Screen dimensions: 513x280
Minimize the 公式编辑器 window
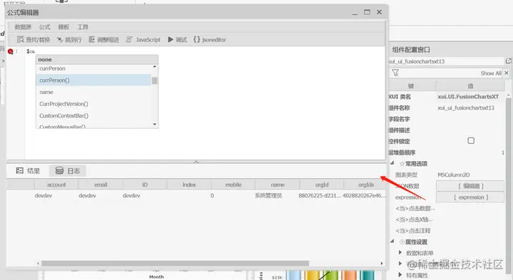355,13
